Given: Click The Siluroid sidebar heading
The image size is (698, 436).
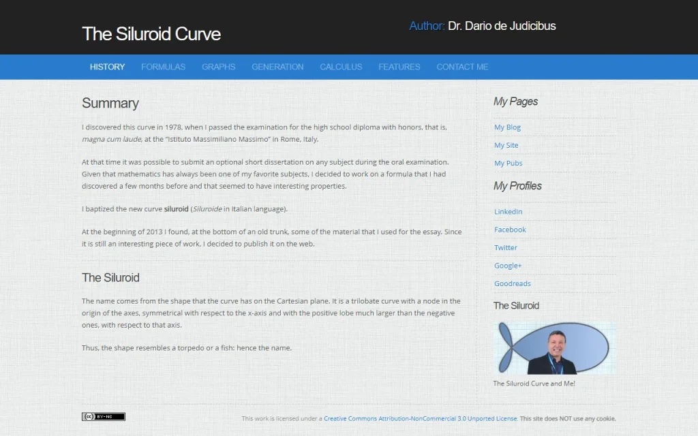Looking at the screenshot, I should pyautogui.click(x=516, y=306).
